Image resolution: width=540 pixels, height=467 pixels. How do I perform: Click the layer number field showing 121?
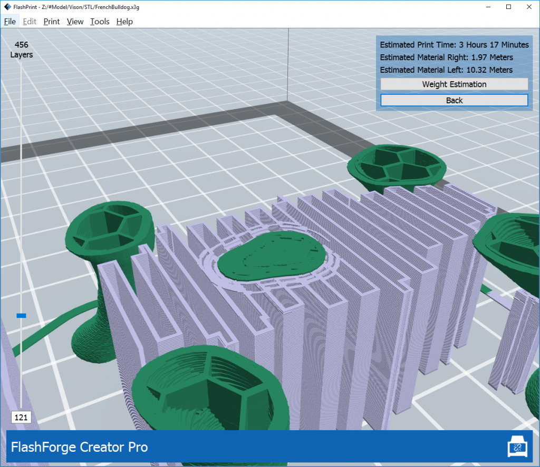(21, 417)
